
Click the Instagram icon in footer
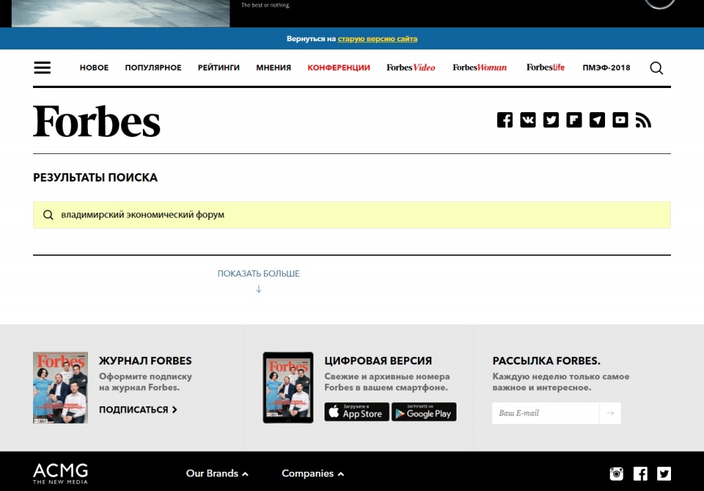pyautogui.click(x=616, y=474)
